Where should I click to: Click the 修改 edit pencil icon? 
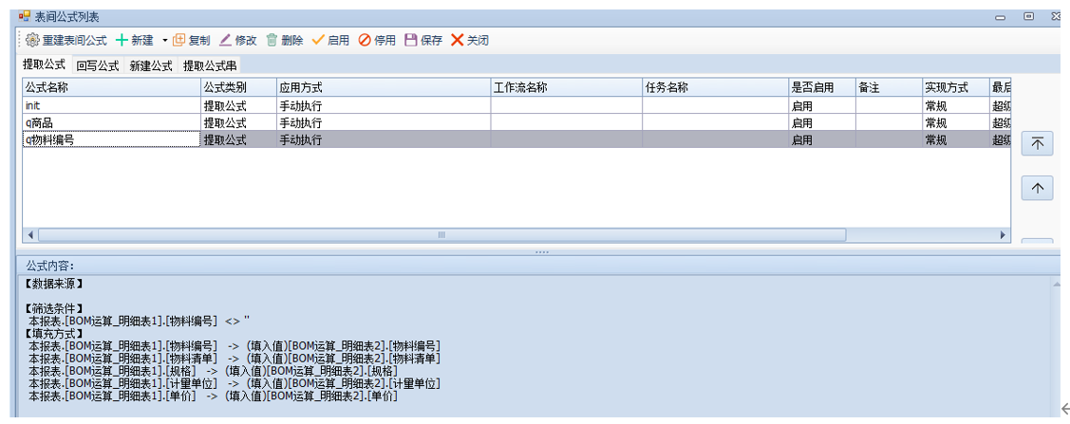[x=225, y=40]
